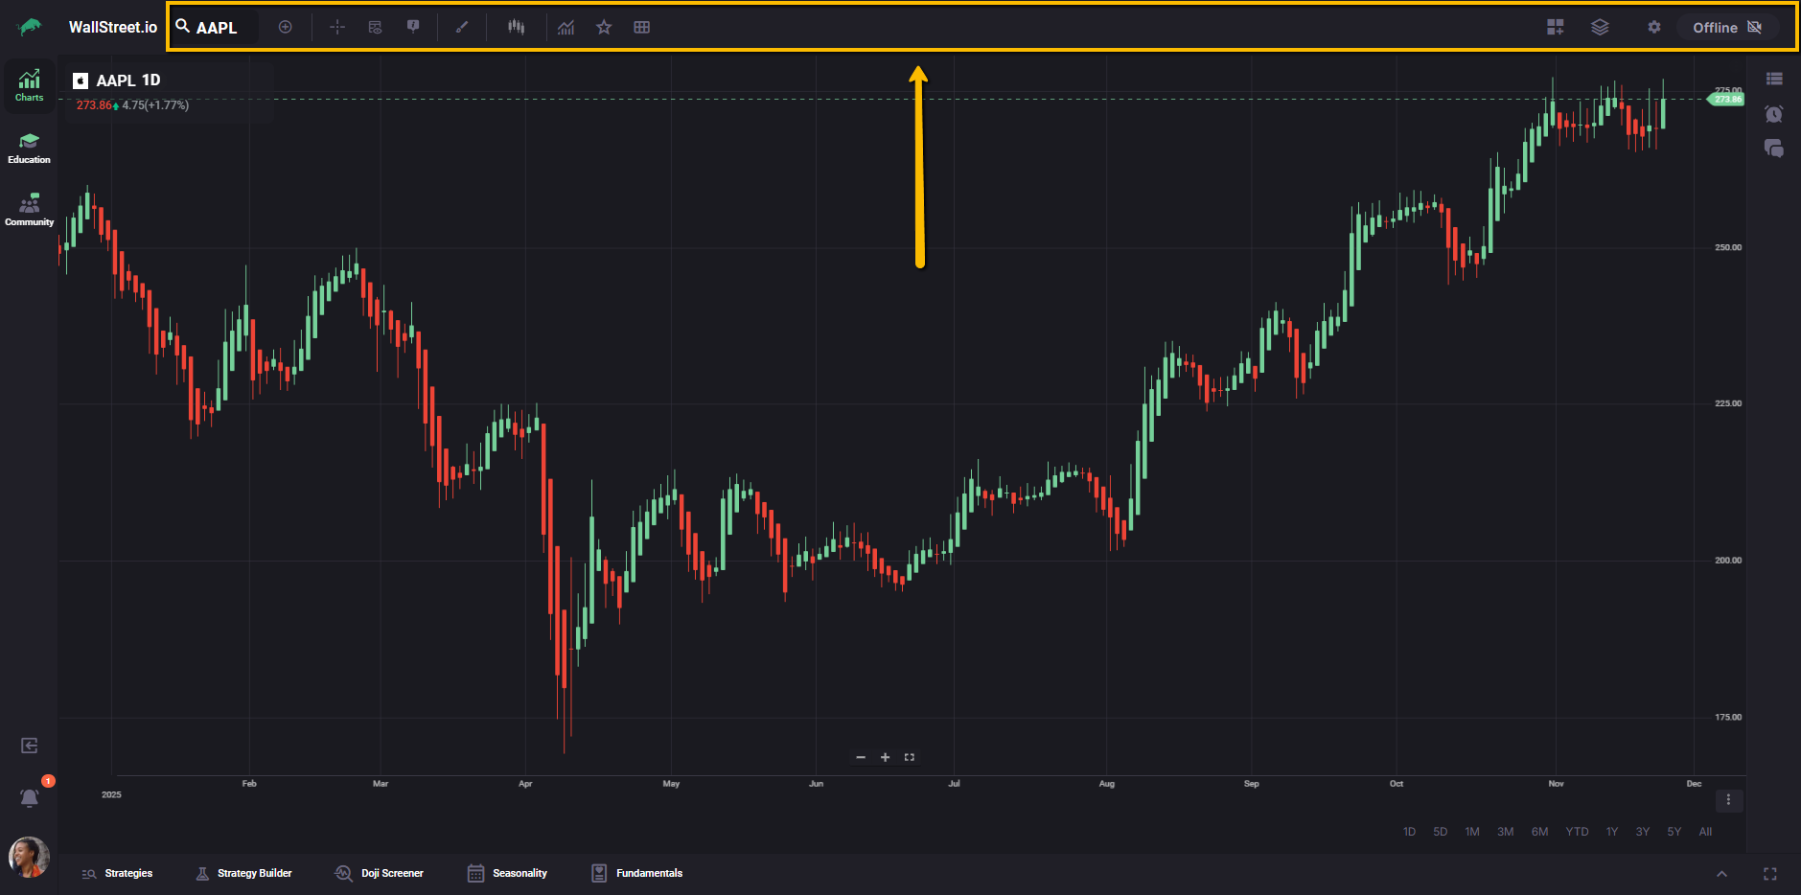Open the indicators chart icon

click(566, 27)
